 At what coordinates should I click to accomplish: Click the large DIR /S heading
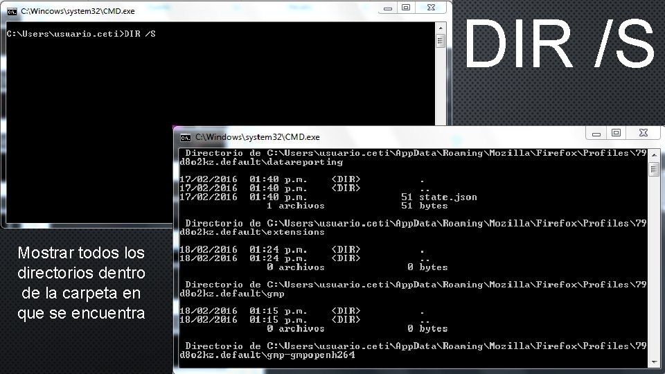coord(560,44)
